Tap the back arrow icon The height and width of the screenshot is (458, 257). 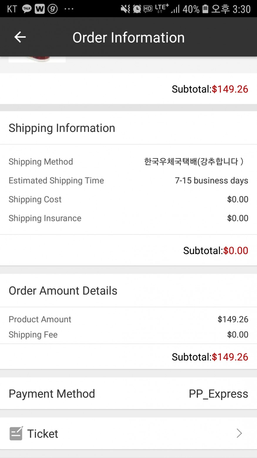pyautogui.click(x=20, y=37)
